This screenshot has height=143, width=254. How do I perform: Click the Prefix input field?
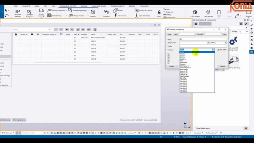[203, 39]
